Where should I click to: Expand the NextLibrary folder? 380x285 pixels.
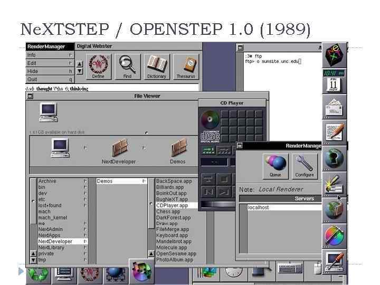coord(85,248)
